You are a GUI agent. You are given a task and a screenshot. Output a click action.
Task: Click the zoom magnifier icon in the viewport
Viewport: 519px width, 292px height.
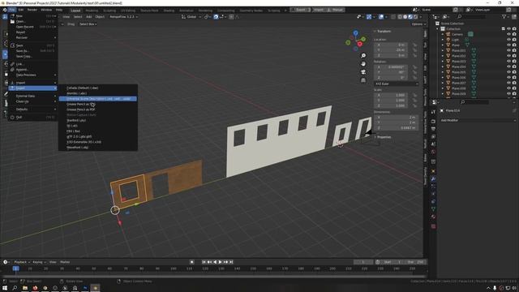(363, 56)
